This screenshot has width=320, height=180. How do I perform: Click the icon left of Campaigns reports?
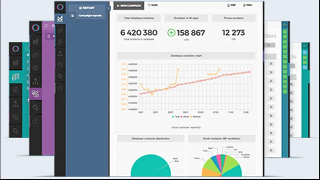tap(72, 16)
